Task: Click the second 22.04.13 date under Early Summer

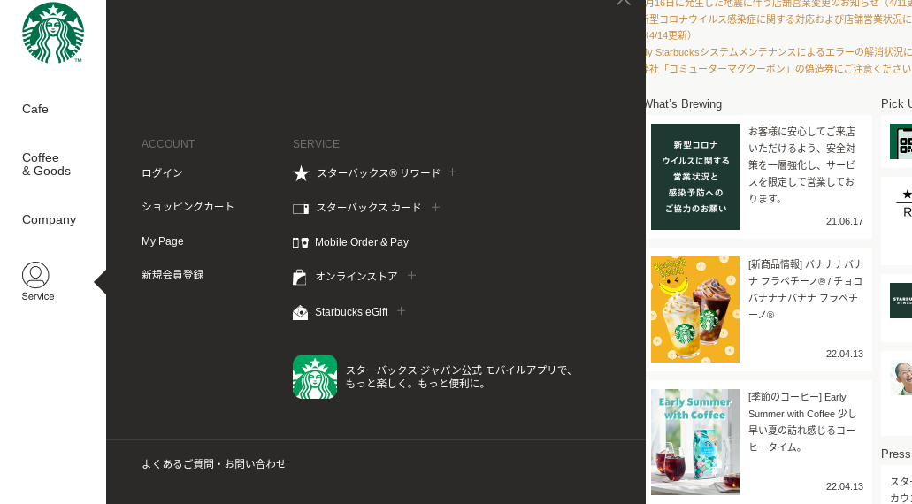Action: point(845,486)
